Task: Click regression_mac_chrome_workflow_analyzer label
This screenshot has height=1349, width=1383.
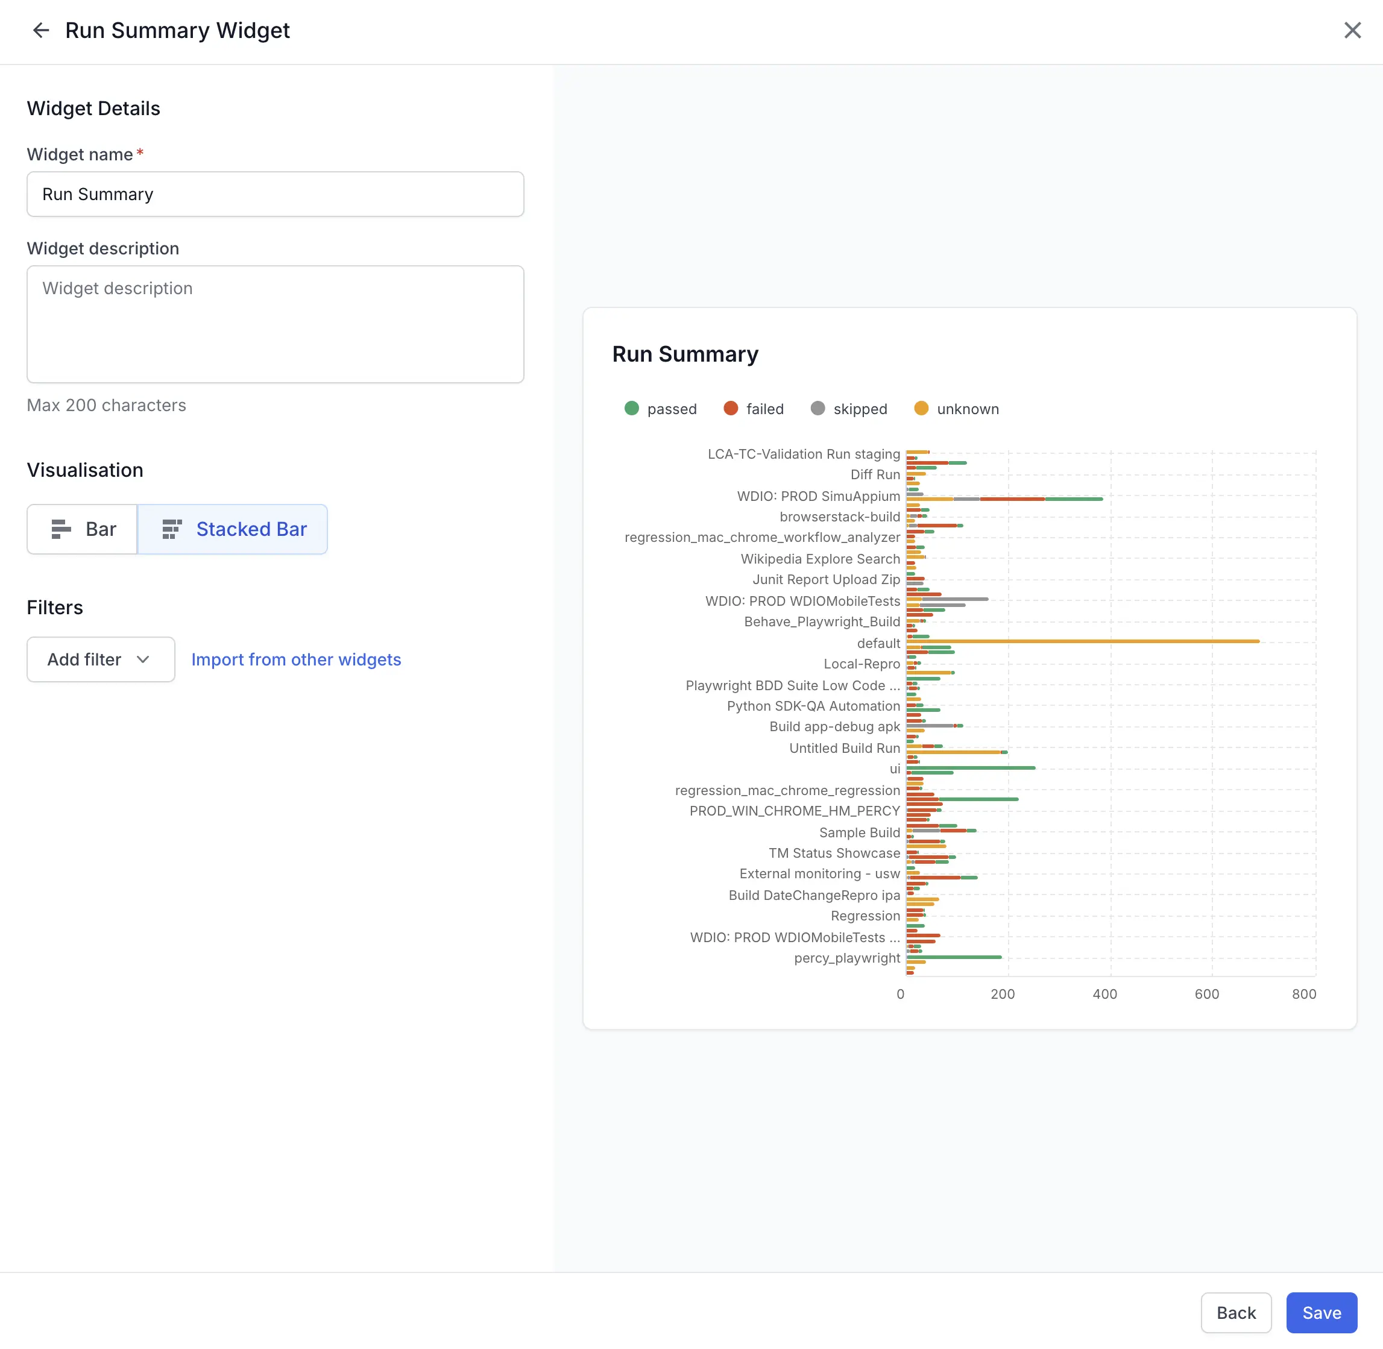Action: [x=763, y=538]
